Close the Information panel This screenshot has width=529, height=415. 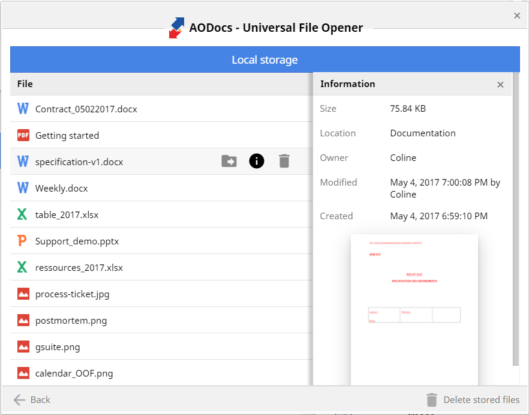[x=500, y=85]
